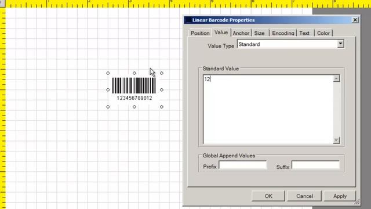Open the Encoding tab

pyautogui.click(x=283, y=33)
